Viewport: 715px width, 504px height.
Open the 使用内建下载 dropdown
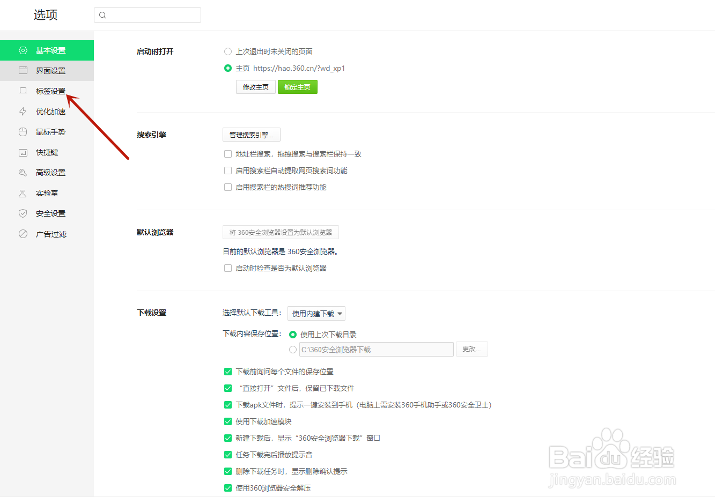coord(316,314)
